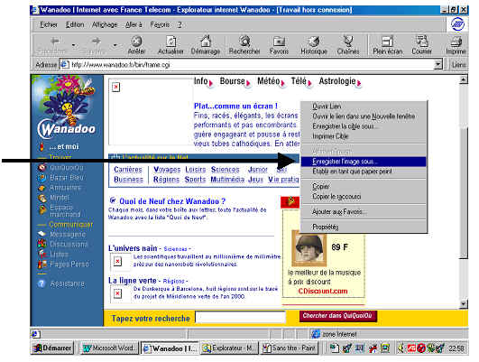
Task: Open the L'univers nain article link
Action: coord(133,248)
